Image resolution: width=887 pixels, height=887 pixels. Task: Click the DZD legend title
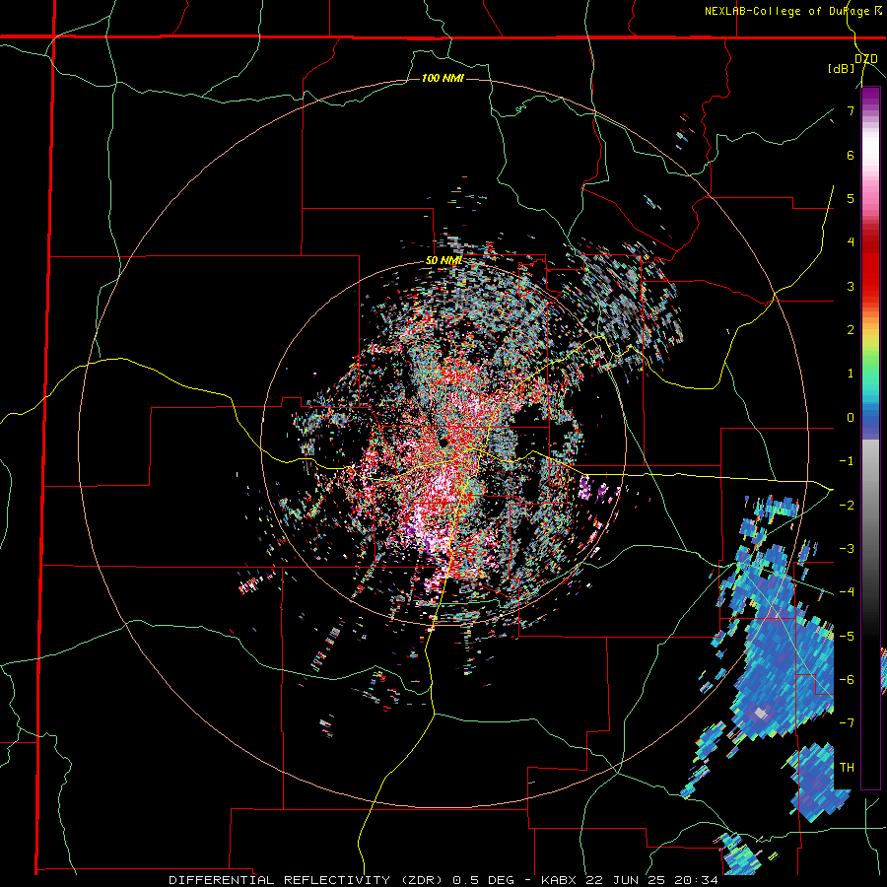(x=865, y=59)
